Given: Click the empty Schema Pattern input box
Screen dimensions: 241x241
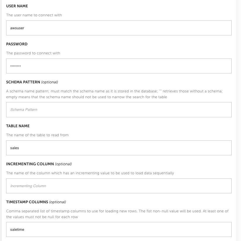Looking at the screenshot, I should [119, 110].
